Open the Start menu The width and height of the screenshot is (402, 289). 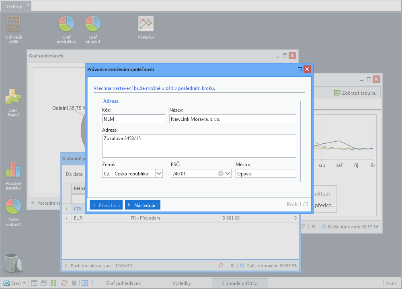point(14,283)
